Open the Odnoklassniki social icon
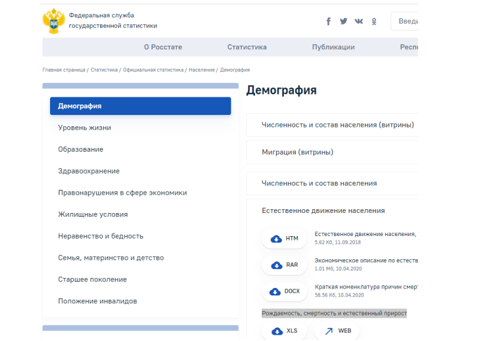Viewport: 495px width, 341px height. 374,21
